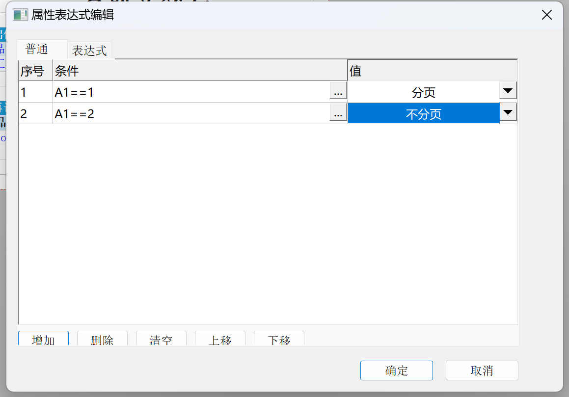Viewport: 569px width, 397px height.
Task: Click 清空 to clear all rows
Action: coord(161,339)
